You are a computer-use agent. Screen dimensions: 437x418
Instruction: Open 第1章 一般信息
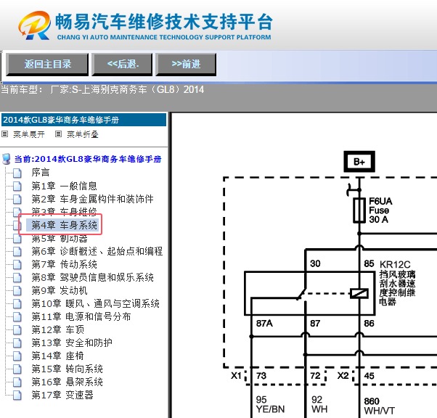pos(64,186)
